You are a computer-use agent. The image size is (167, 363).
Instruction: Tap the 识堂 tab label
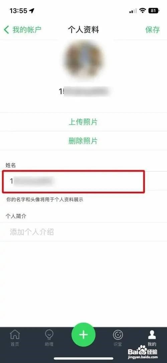click(118, 344)
